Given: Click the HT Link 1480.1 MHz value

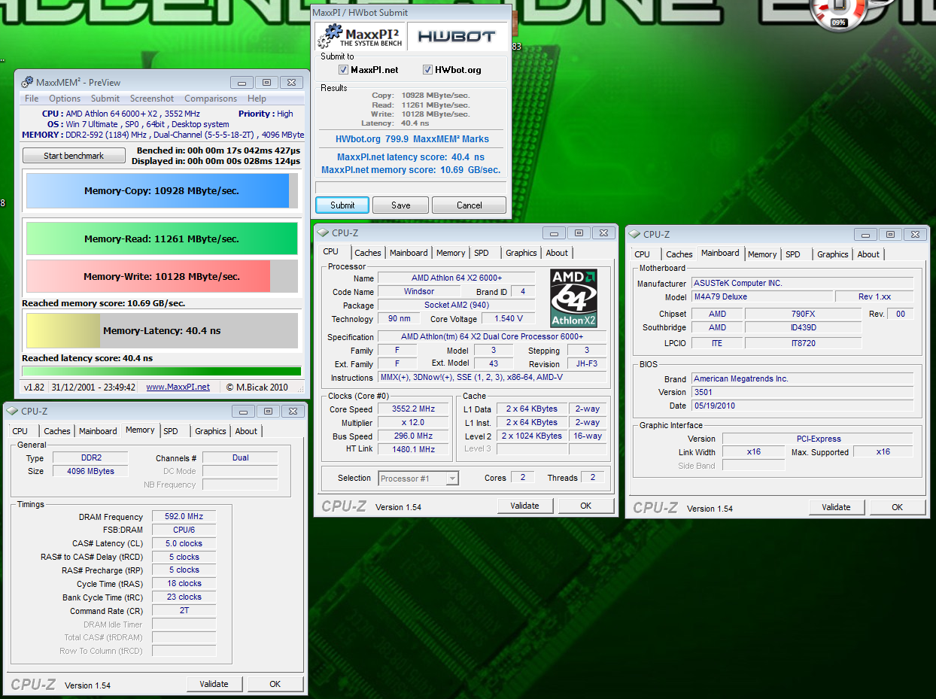Looking at the screenshot, I should 413,449.
